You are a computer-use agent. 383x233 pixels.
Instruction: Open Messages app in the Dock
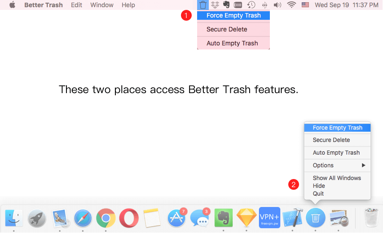point(200,217)
